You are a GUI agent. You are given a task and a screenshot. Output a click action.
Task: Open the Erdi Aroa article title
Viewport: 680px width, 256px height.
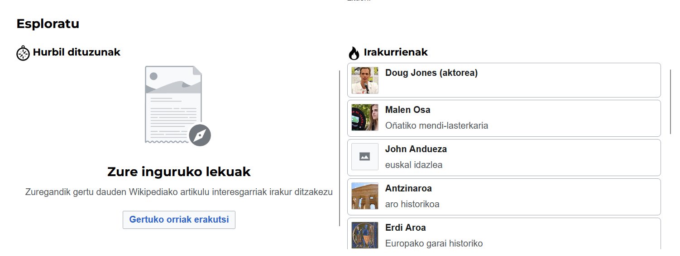405,228
